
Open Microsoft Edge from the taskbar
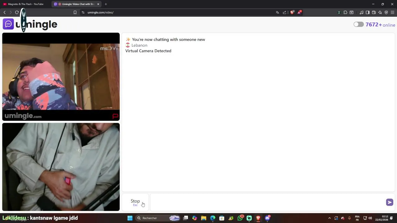click(x=213, y=218)
